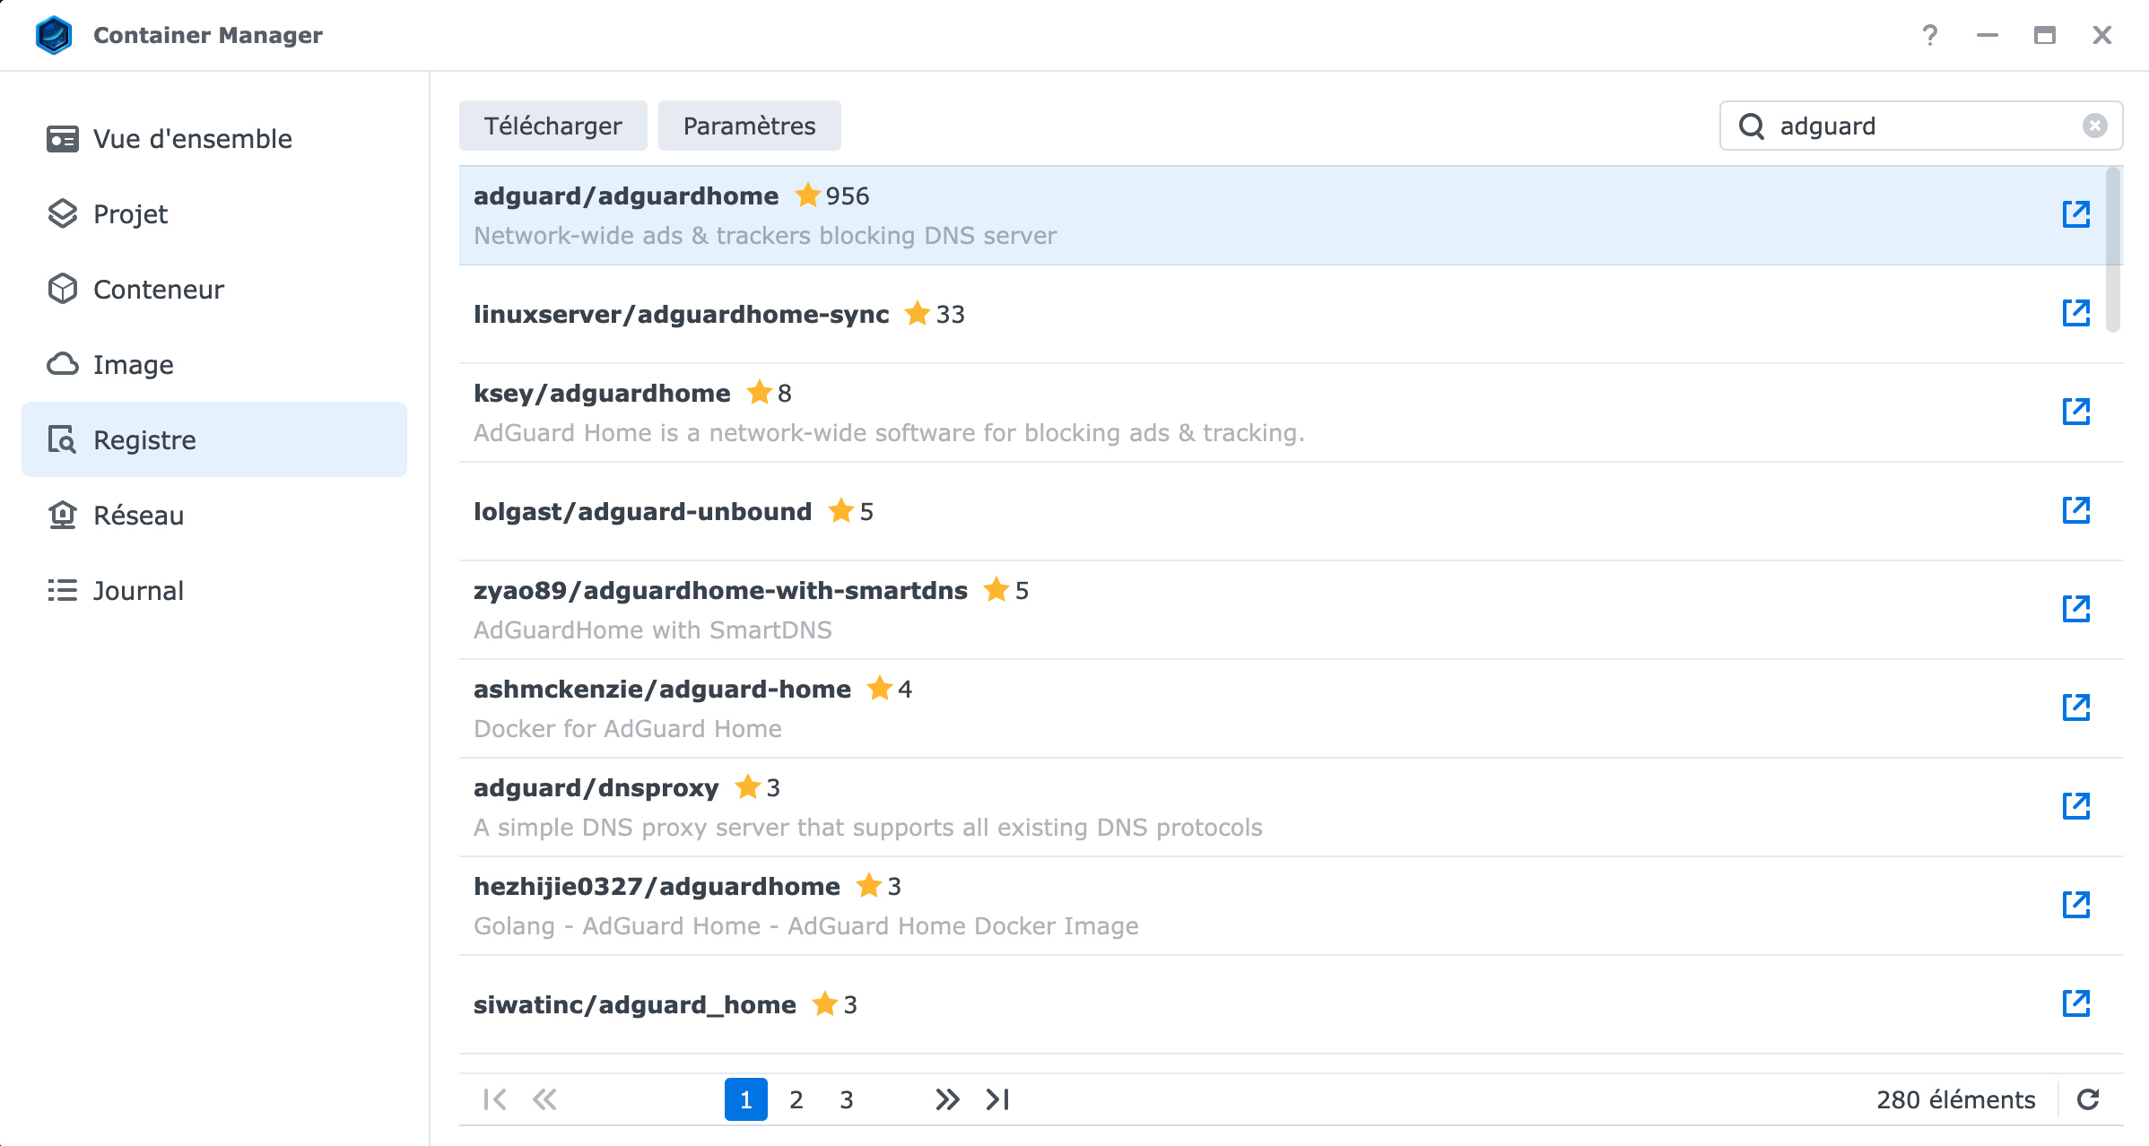Select current page 1 button
The image size is (2149, 1146).
pos(745,1099)
